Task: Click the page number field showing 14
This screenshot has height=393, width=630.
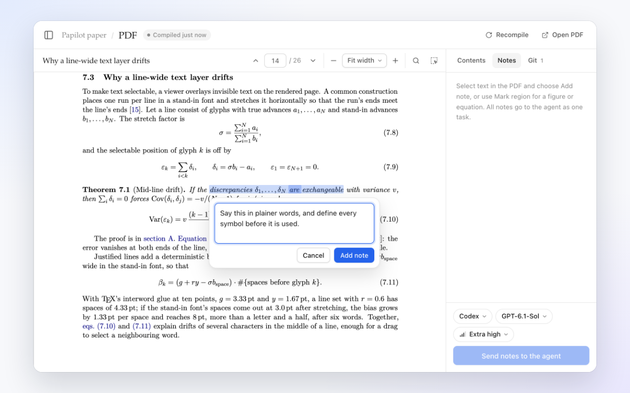Action: (x=275, y=61)
